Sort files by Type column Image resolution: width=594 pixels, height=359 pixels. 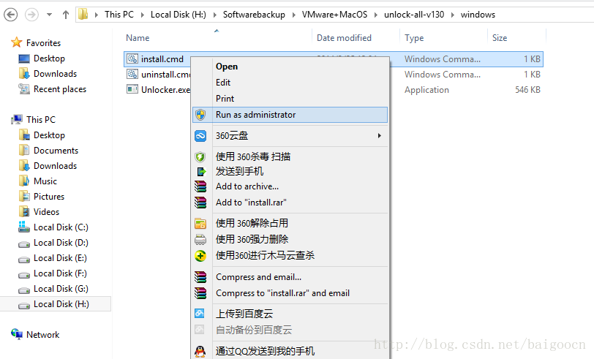point(414,38)
